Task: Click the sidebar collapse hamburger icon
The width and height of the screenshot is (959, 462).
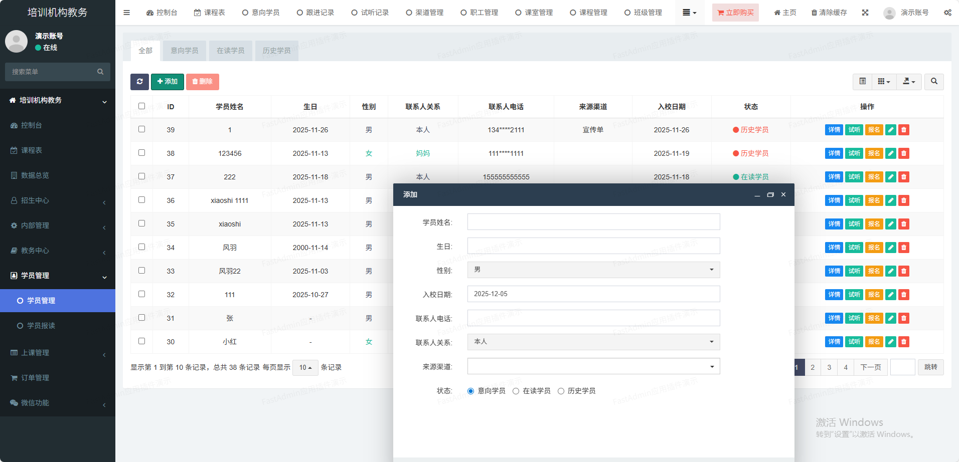Action: [x=127, y=13]
